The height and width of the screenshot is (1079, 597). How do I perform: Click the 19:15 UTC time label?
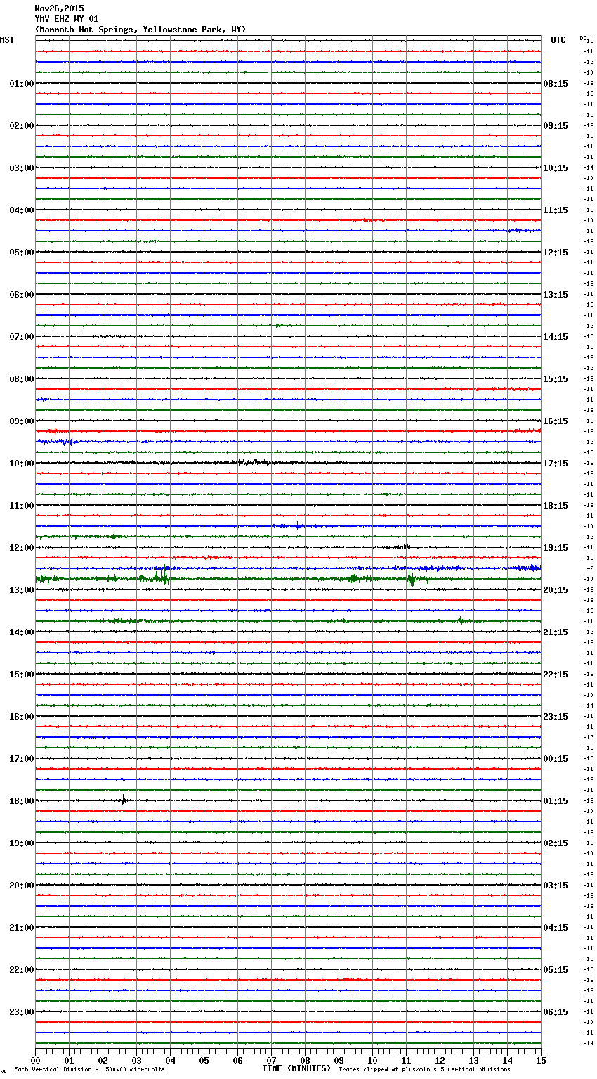coord(556,548)
